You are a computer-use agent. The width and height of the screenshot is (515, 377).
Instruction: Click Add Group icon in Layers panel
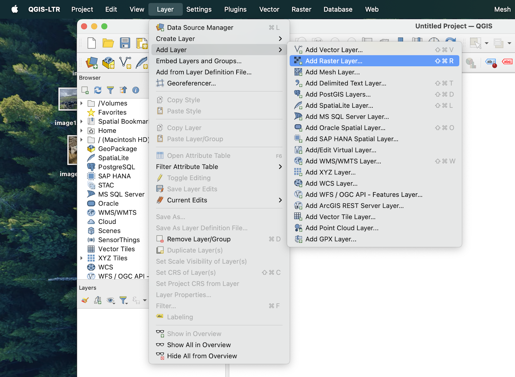[98, 300]
